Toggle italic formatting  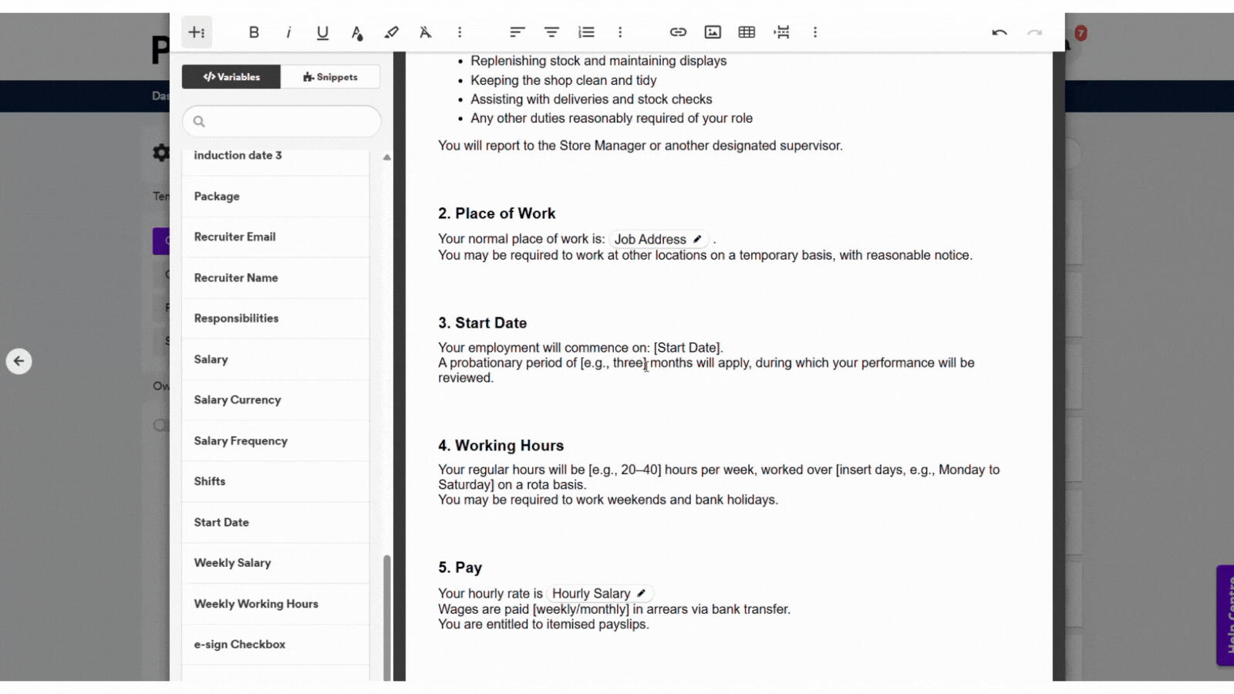click(288, 32)
